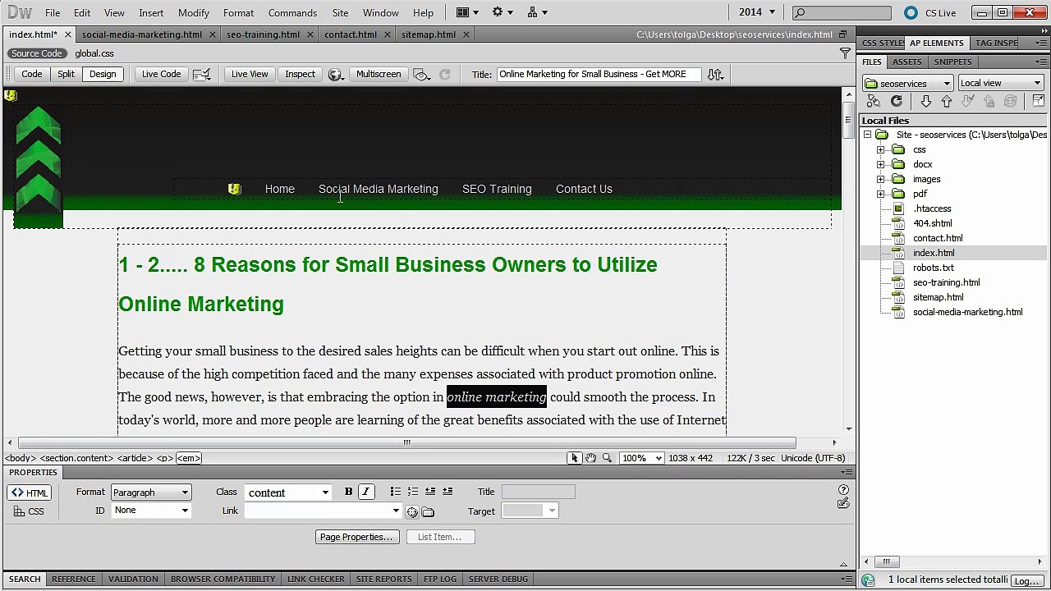This screenshot has height=591, width=1051.
Task: Select the pointer Select tool in status bar
Action: [x=574, y=458]
